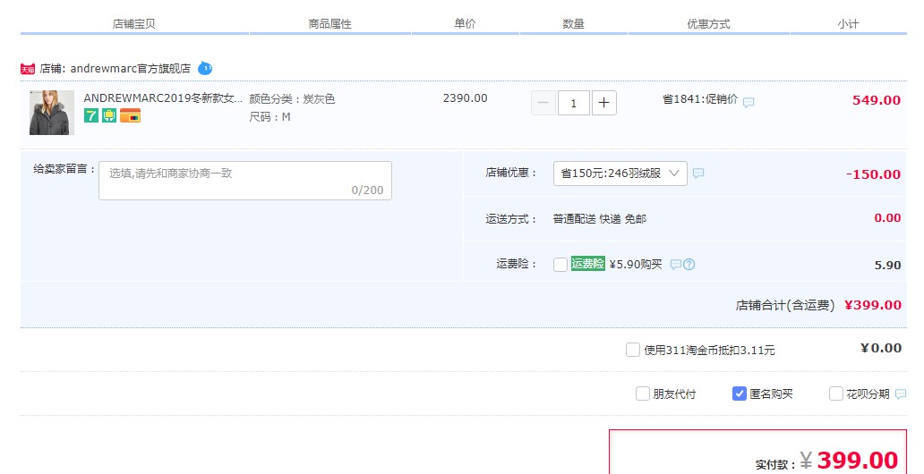Check 使用311淘金币抵扣3.11元 option

(632, 350)
